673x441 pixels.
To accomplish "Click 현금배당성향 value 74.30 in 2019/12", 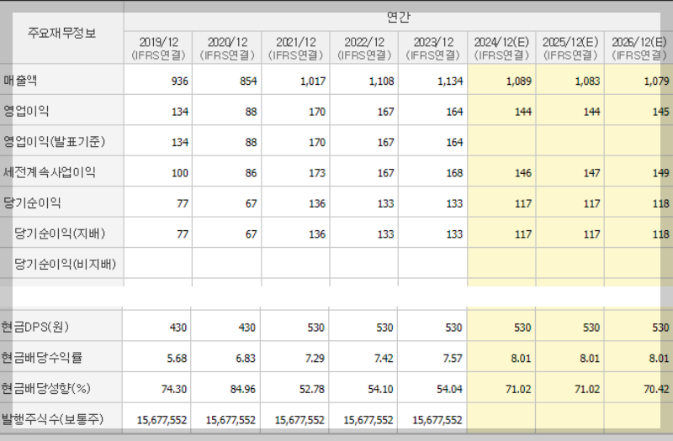I will 174,389.
